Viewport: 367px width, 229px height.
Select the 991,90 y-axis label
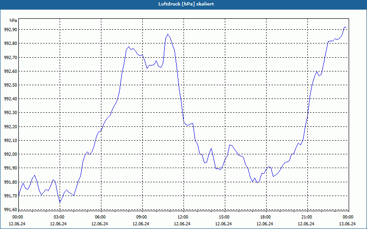point(11,168)
